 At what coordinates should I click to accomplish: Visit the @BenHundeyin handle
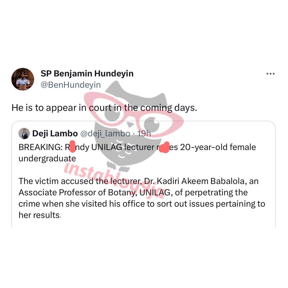click(71, 85)
